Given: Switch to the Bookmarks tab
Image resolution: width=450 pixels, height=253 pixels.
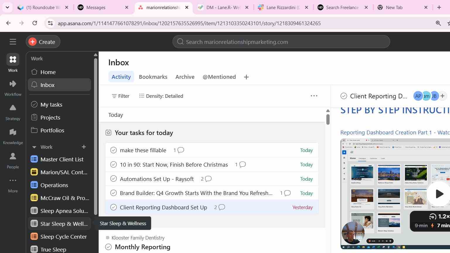Looking at the screenshot, I should (x=153, y=77).
